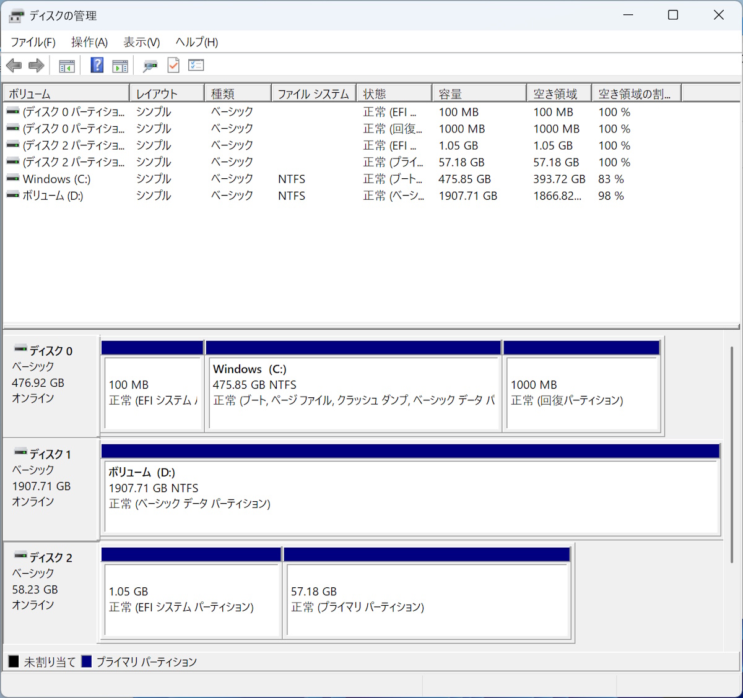Toggle the console tree pane icon
This screenshot has height=698, width=743.
[x=67, y=66]
